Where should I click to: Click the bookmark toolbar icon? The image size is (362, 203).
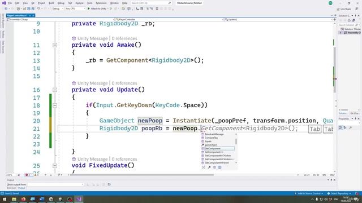(157, 8)
